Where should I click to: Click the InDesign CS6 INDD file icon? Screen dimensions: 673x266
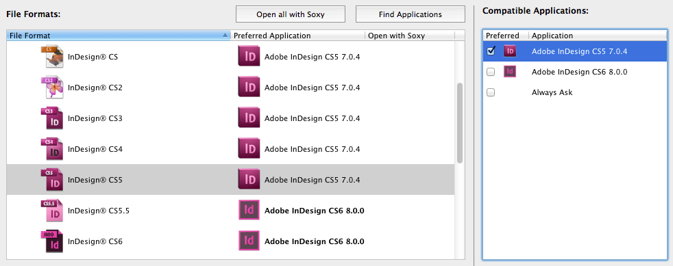point(52,241)
